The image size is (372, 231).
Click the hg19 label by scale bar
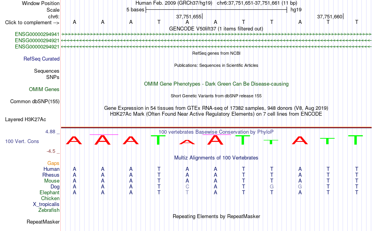[296, 10]
